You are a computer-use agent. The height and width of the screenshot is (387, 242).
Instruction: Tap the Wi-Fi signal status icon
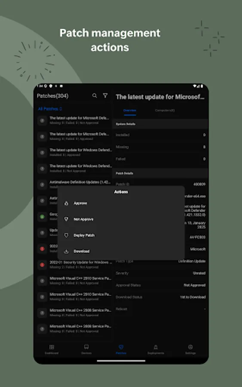195,86
